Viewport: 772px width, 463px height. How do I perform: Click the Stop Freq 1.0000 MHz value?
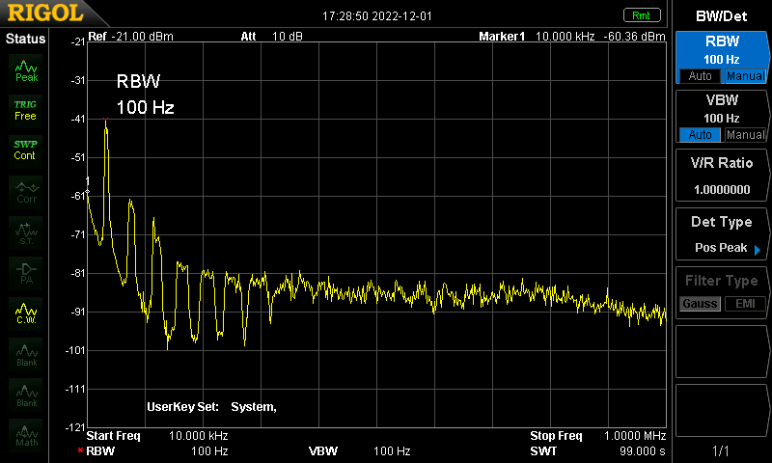pyautogui.click(x=635, y=436)
